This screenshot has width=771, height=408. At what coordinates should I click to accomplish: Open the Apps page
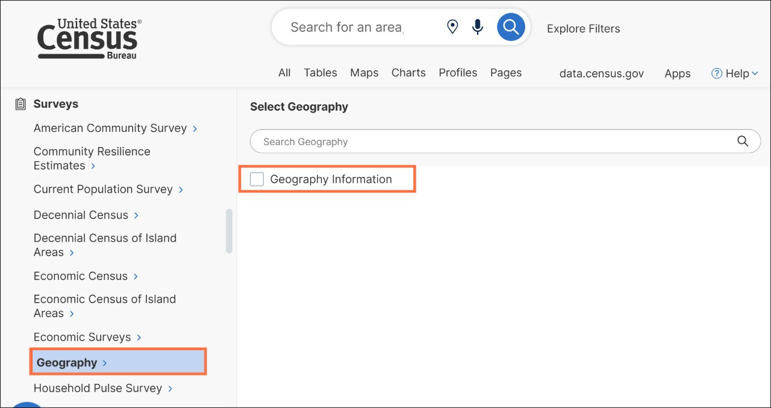tap(677, 73)
